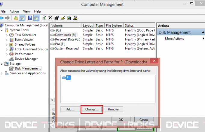Expand the Shared Folders node

pos(7,45)
